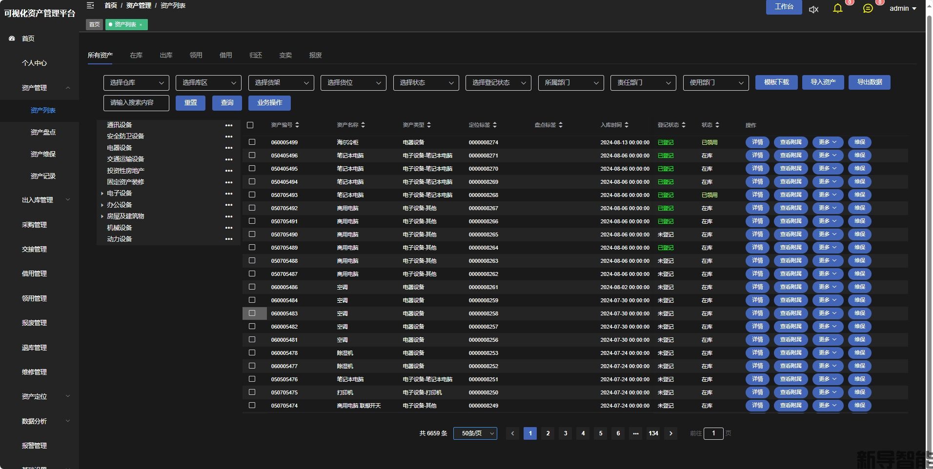Open the 50条/页 page size dropdown
Viewport: 933px width, 469px height.
475,433
